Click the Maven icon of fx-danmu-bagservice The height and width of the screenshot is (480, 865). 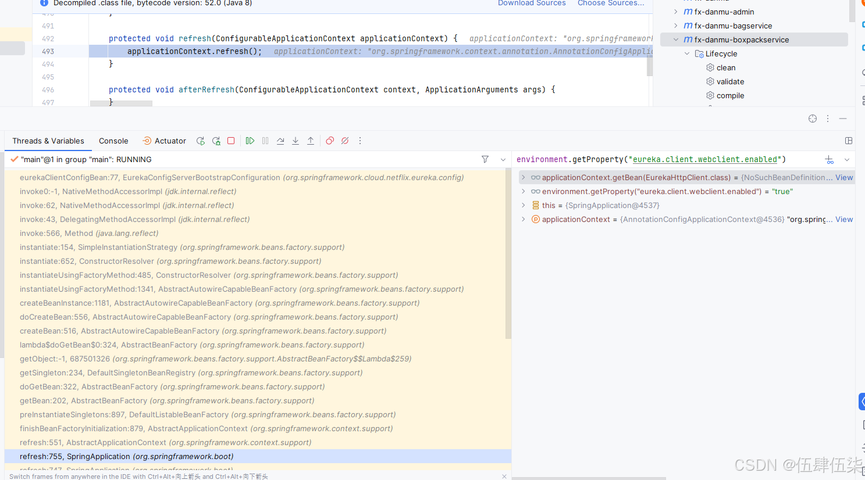[688, 26]
